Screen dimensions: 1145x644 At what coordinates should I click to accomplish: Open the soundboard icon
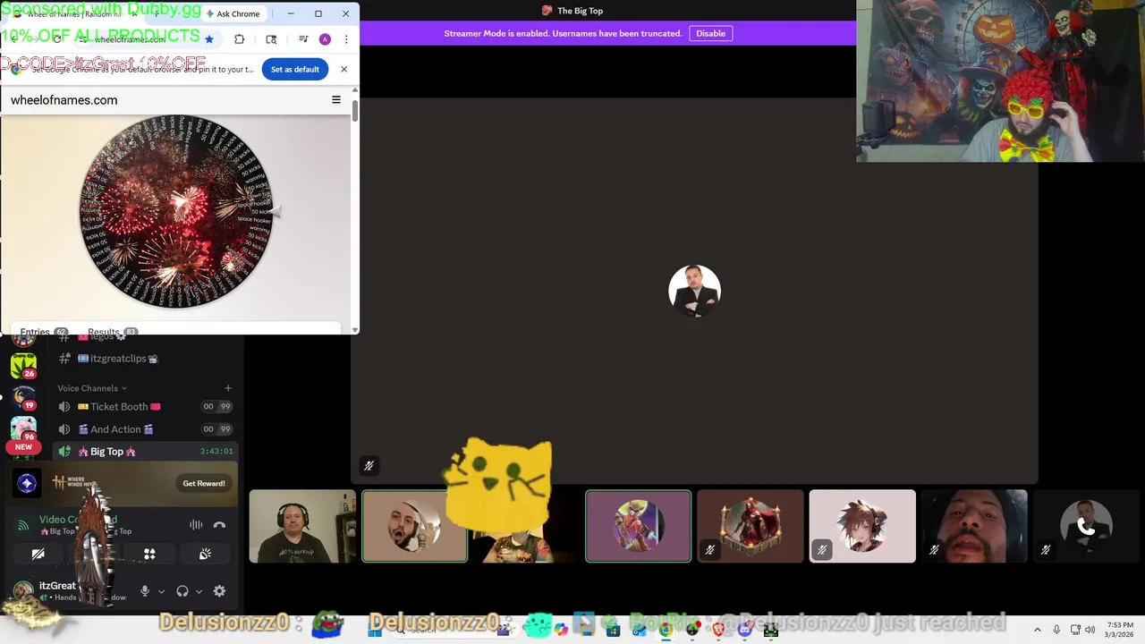pyautogui.click(x=205, y=555)
